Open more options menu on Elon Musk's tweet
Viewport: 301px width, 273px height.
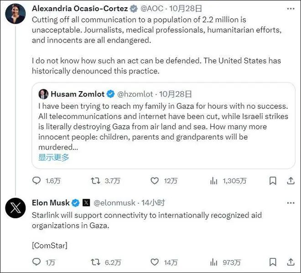(x=290, y=203)
